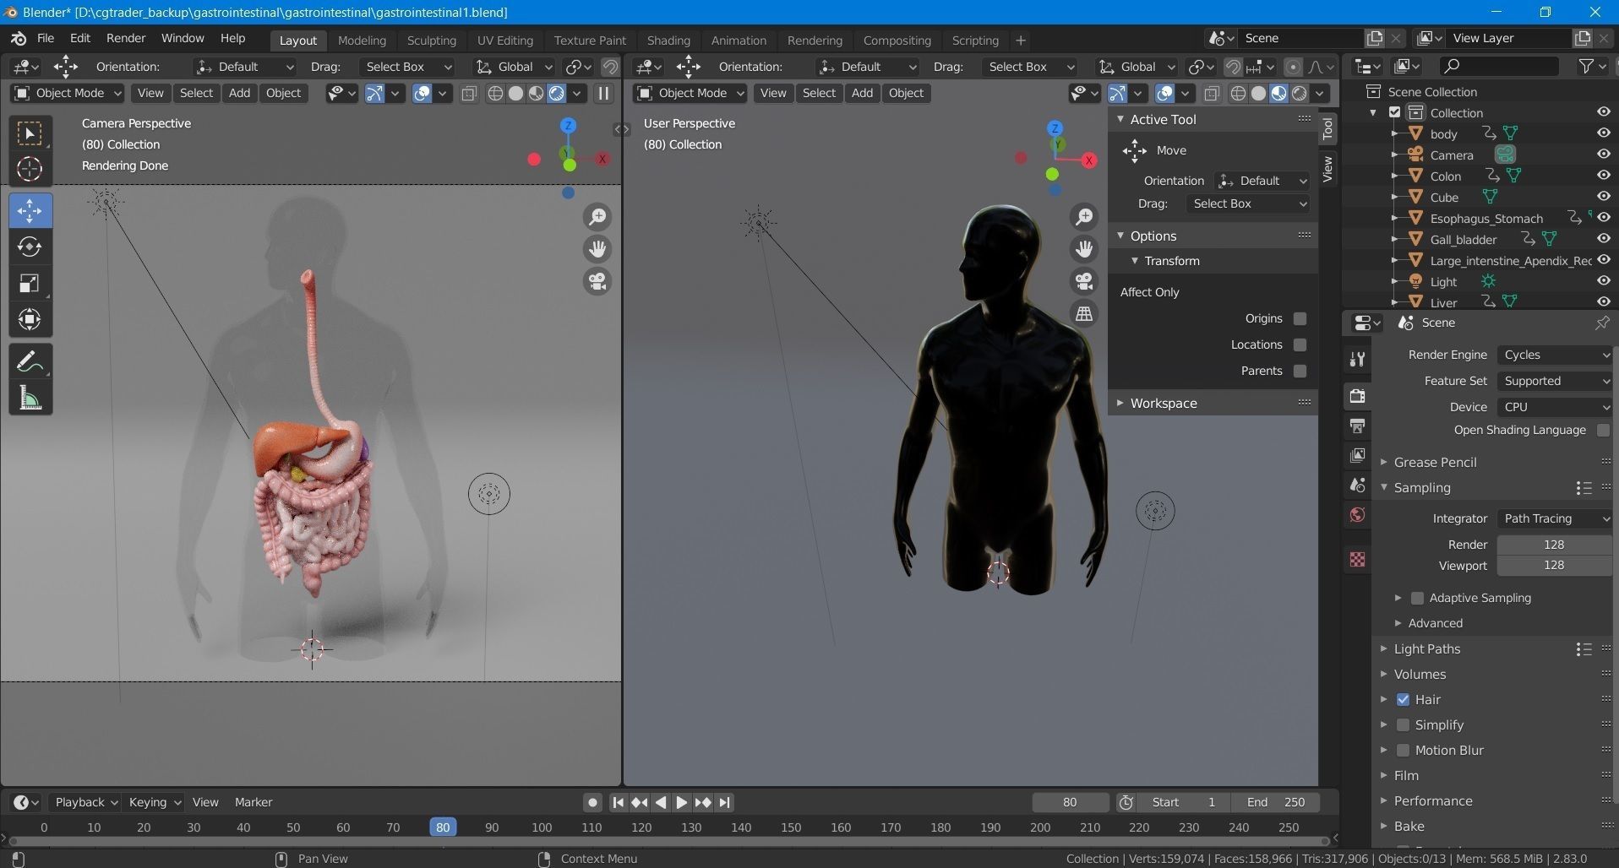
Task: Pick the Scale tool
Action: [x=30, y=283]
